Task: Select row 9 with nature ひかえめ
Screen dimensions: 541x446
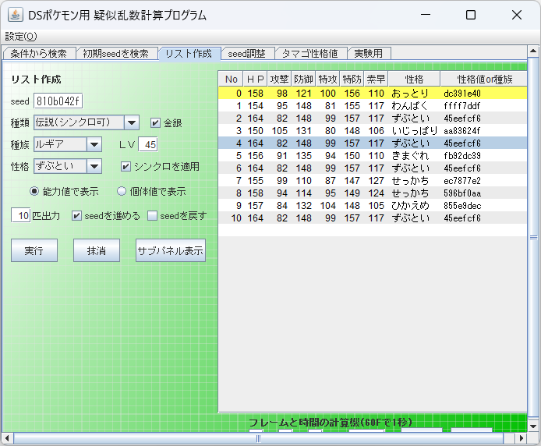Action: (x=373, y=206)
